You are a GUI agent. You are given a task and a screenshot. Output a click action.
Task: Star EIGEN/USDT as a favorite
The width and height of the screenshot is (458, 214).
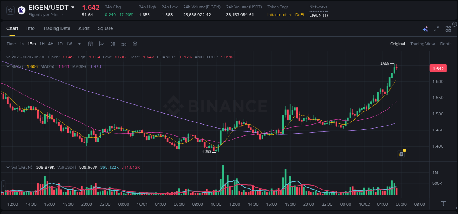pyautogui.click(x=10, y=10)
